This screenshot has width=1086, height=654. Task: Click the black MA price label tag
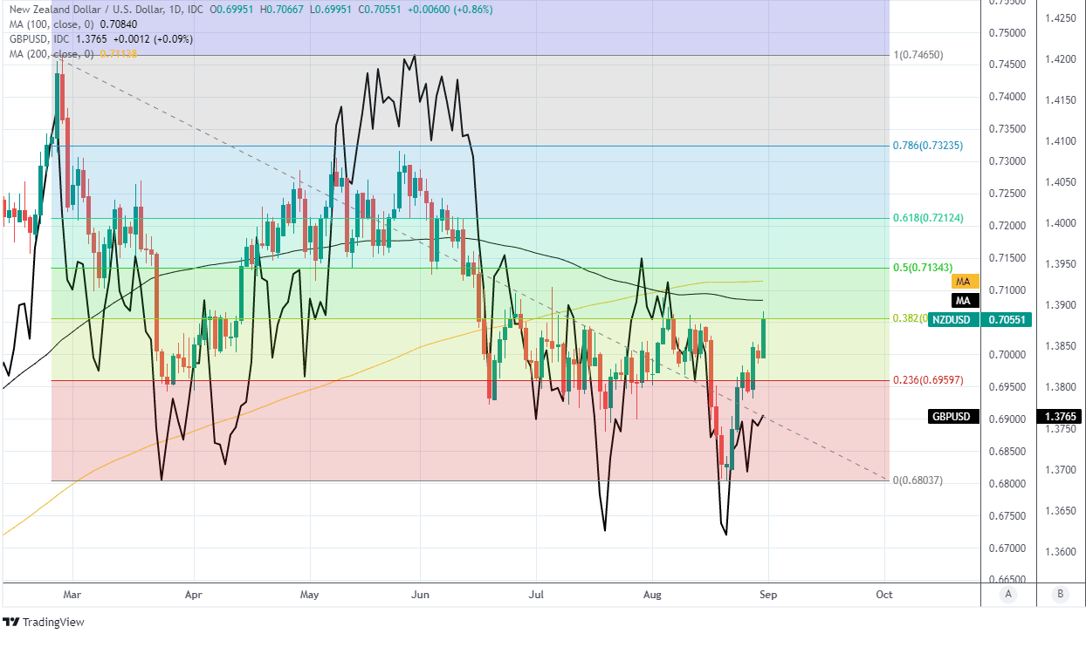coord(963,301)
